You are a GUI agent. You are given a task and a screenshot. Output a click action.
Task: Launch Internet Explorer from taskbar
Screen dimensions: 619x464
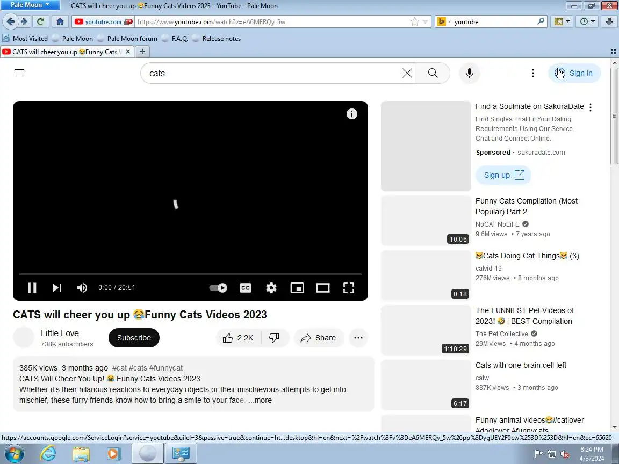click(48, 453)
